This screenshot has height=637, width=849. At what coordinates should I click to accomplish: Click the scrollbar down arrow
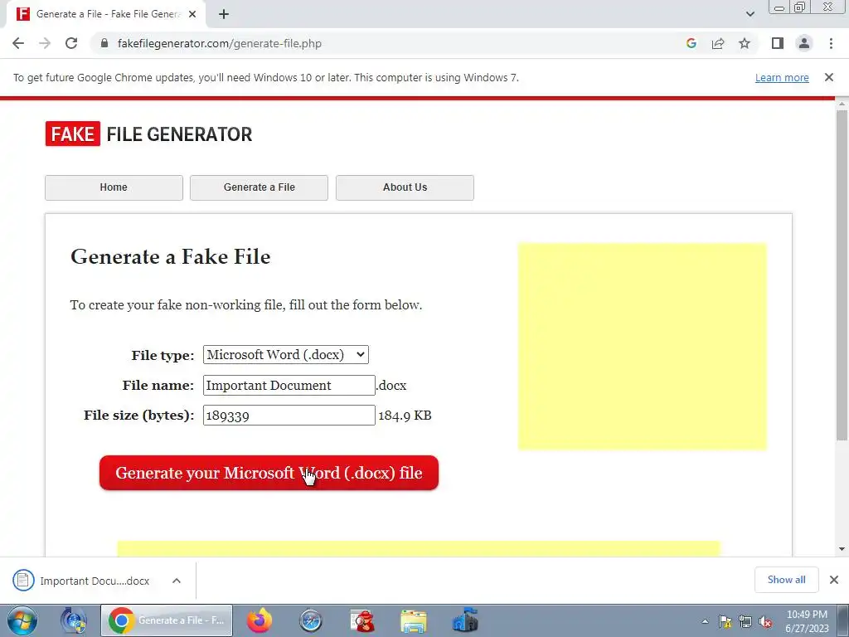pos(842,549)
